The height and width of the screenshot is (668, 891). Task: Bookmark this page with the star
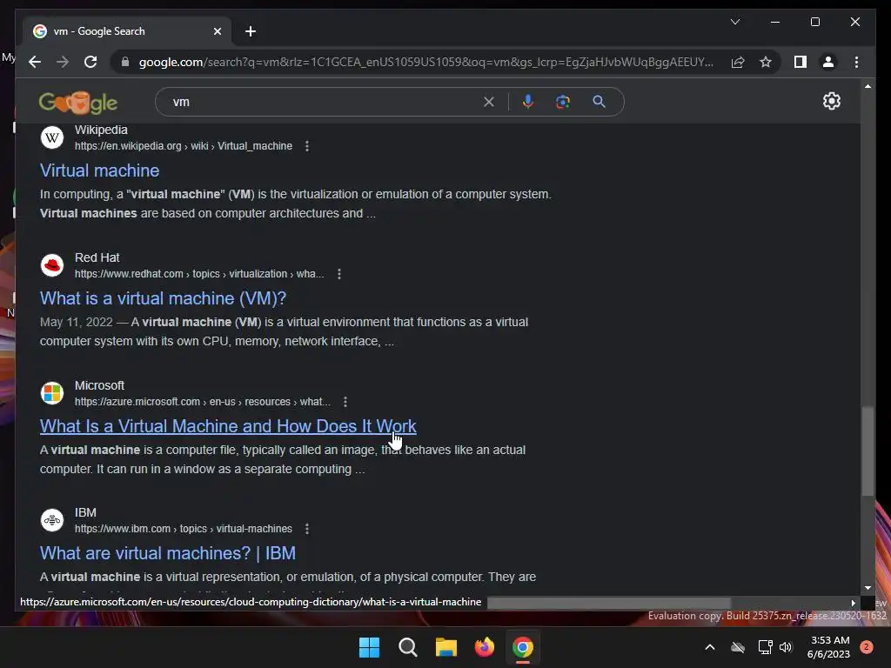coord(766,62)
